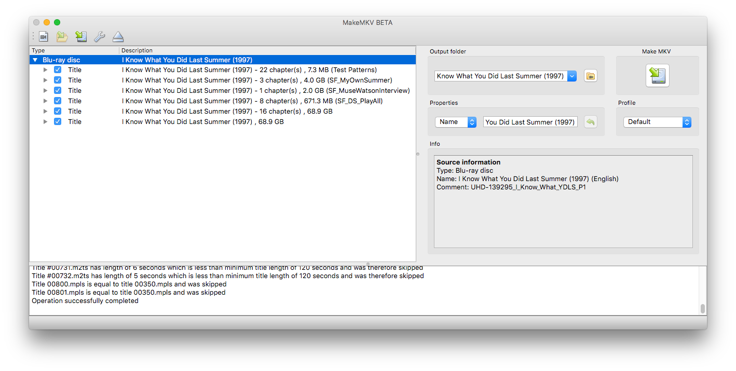Click the Description column header

pyautogui.click(x=267, y=50)
